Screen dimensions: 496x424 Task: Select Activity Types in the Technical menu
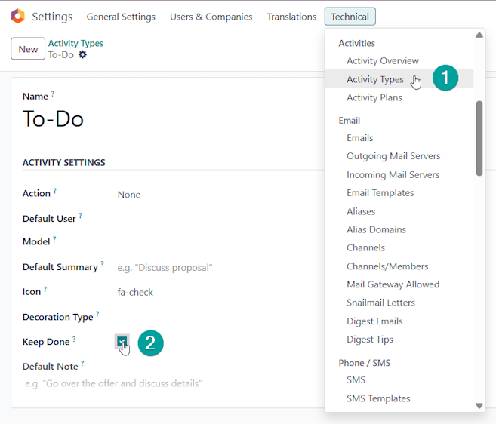[x=375, y=79]
